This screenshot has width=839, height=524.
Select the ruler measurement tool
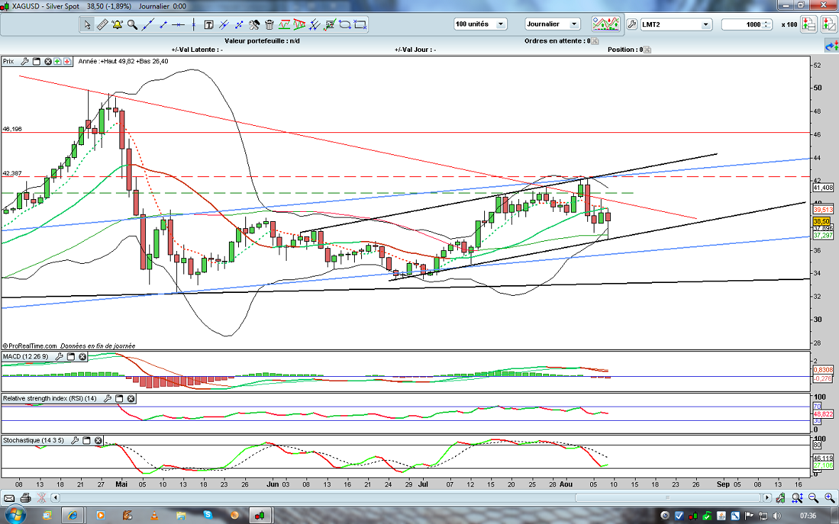[102, 25]
